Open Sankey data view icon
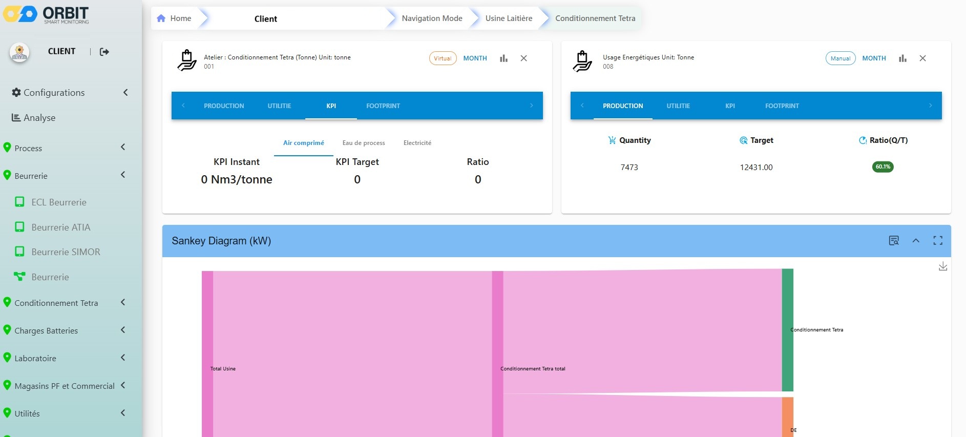This screenshot has height=437, width=966. point(894,241)
